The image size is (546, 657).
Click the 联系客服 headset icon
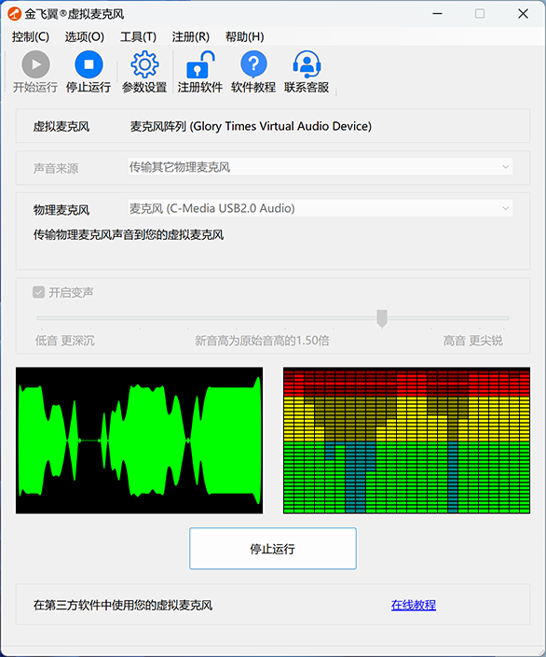[x=307, y=64]
